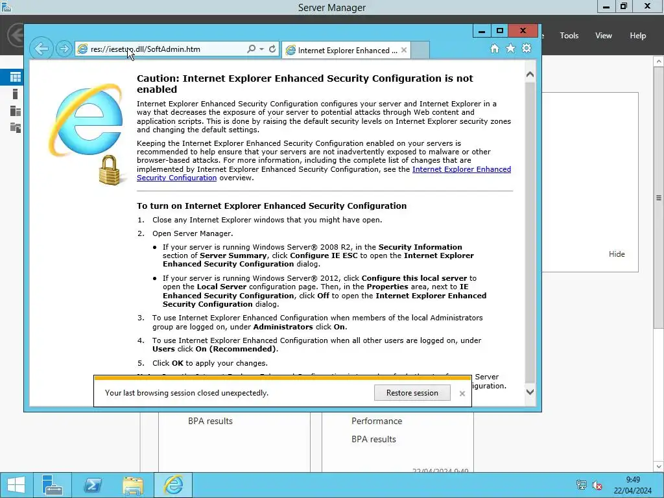Maximize the Internet Explorer window
The image size is (664, 498).
[500, 31]
